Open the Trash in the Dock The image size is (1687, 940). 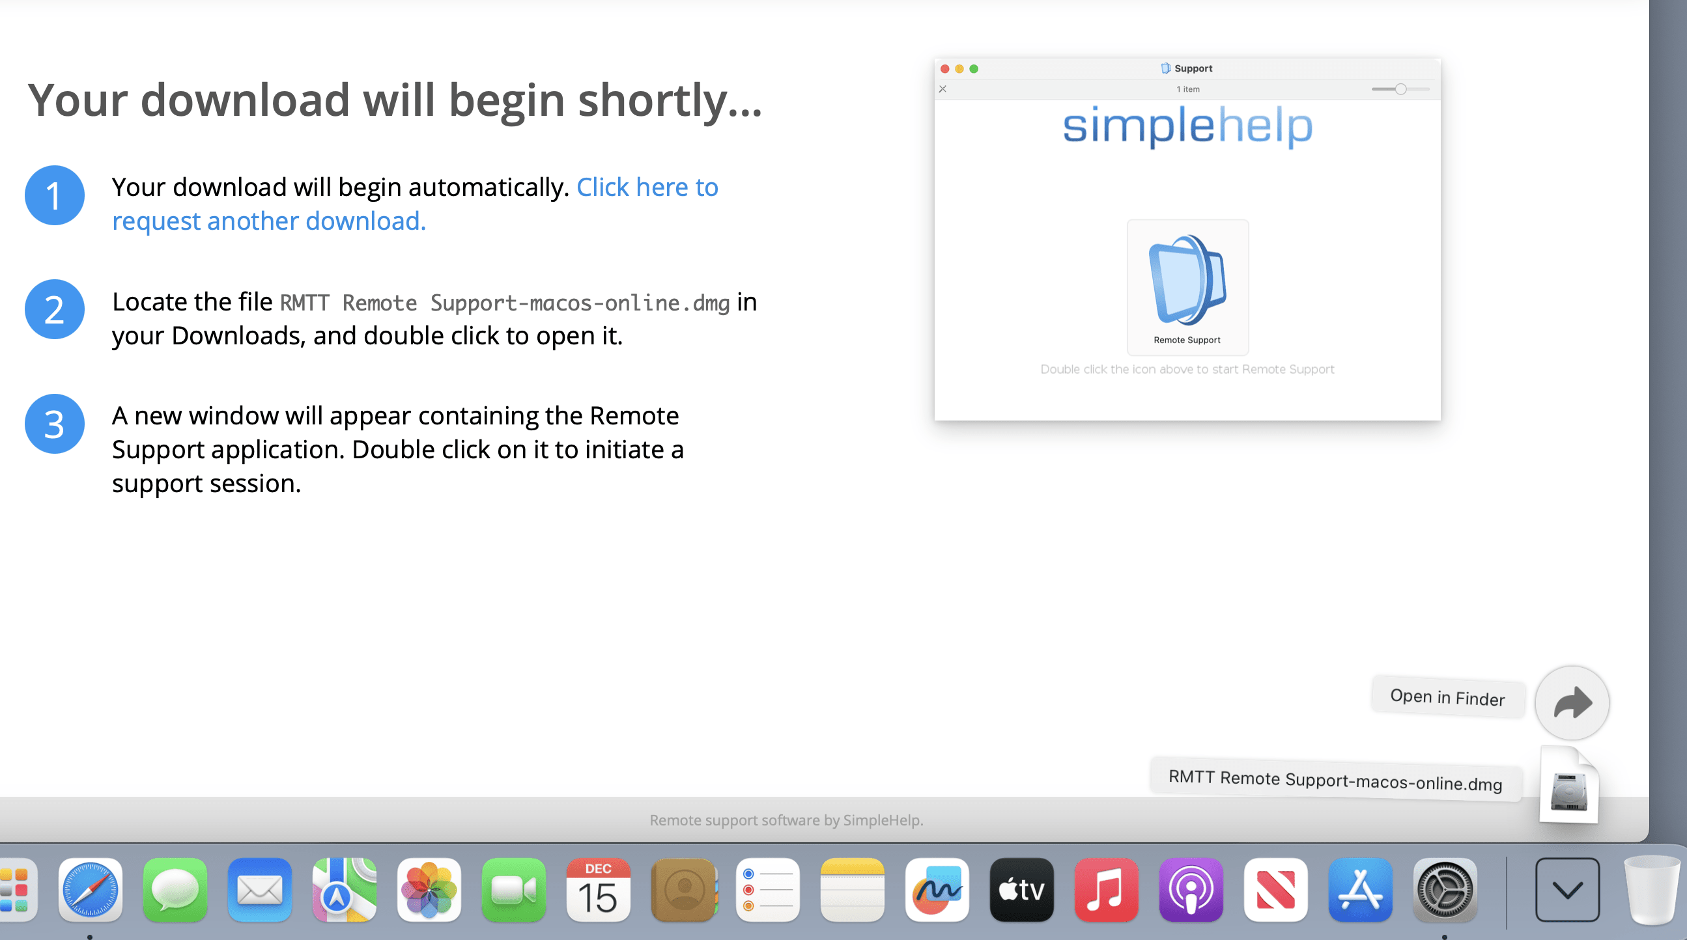click(x=1652, y=890)
